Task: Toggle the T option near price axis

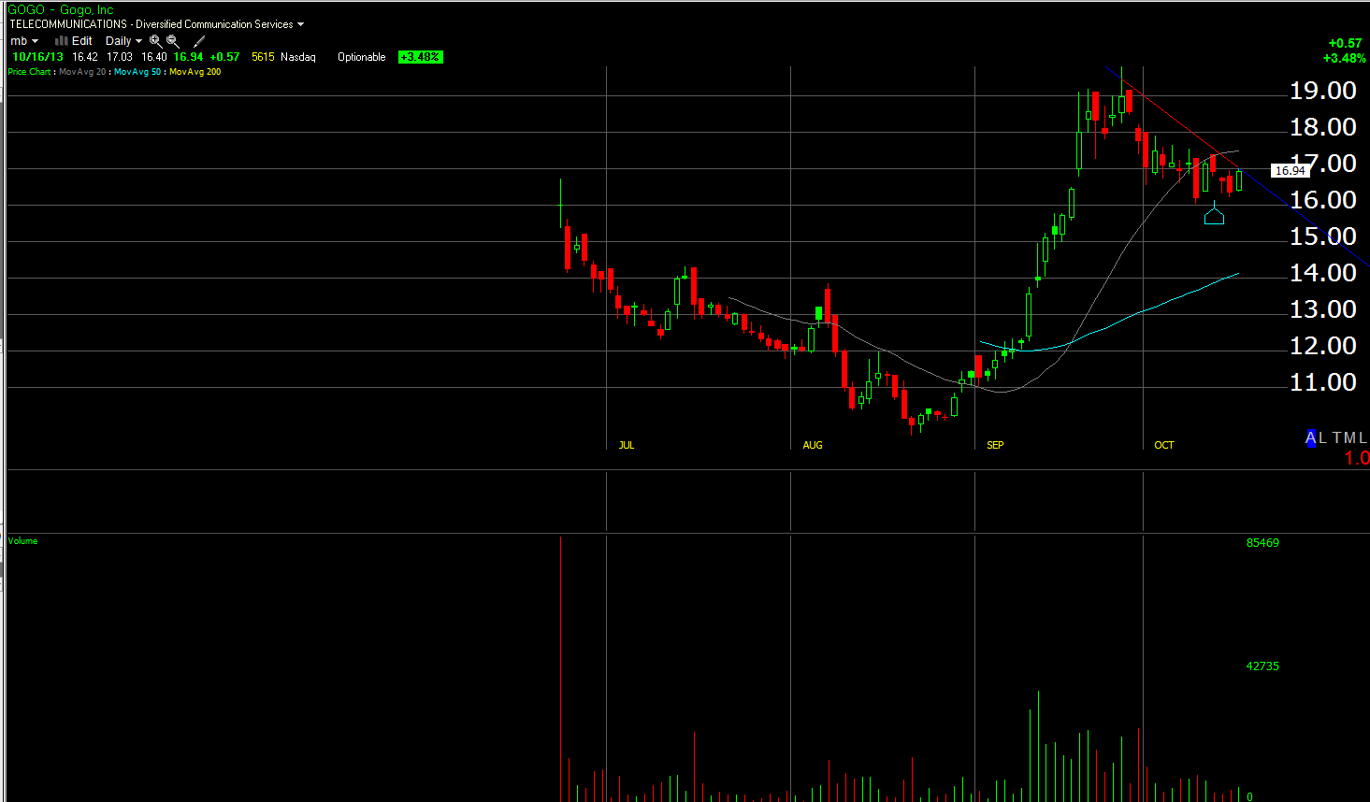Action: coord(1337,438)
